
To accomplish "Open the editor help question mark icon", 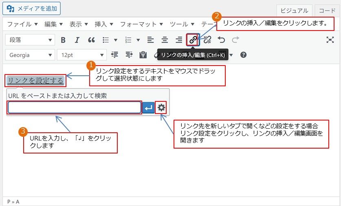I will tap(243, 55).
